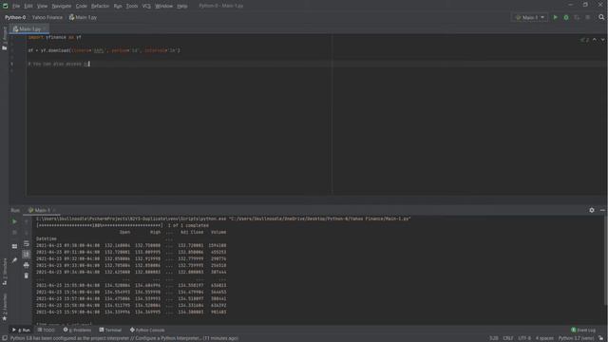Click Down the stack trace arrow
Screen dimensions: 608x342
26,232
